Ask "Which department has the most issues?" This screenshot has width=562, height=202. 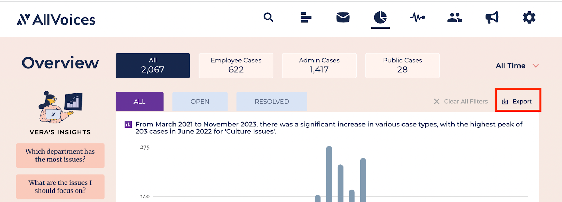(x=60, y=155)
